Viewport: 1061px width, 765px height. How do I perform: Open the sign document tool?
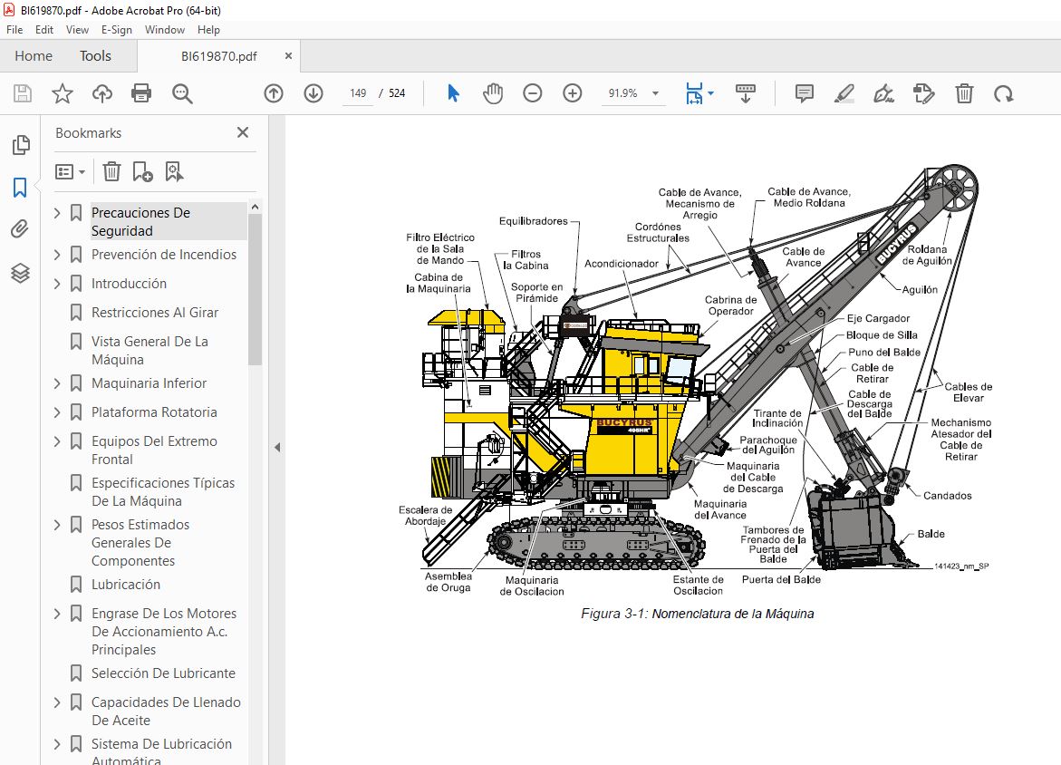pos(883,93)
